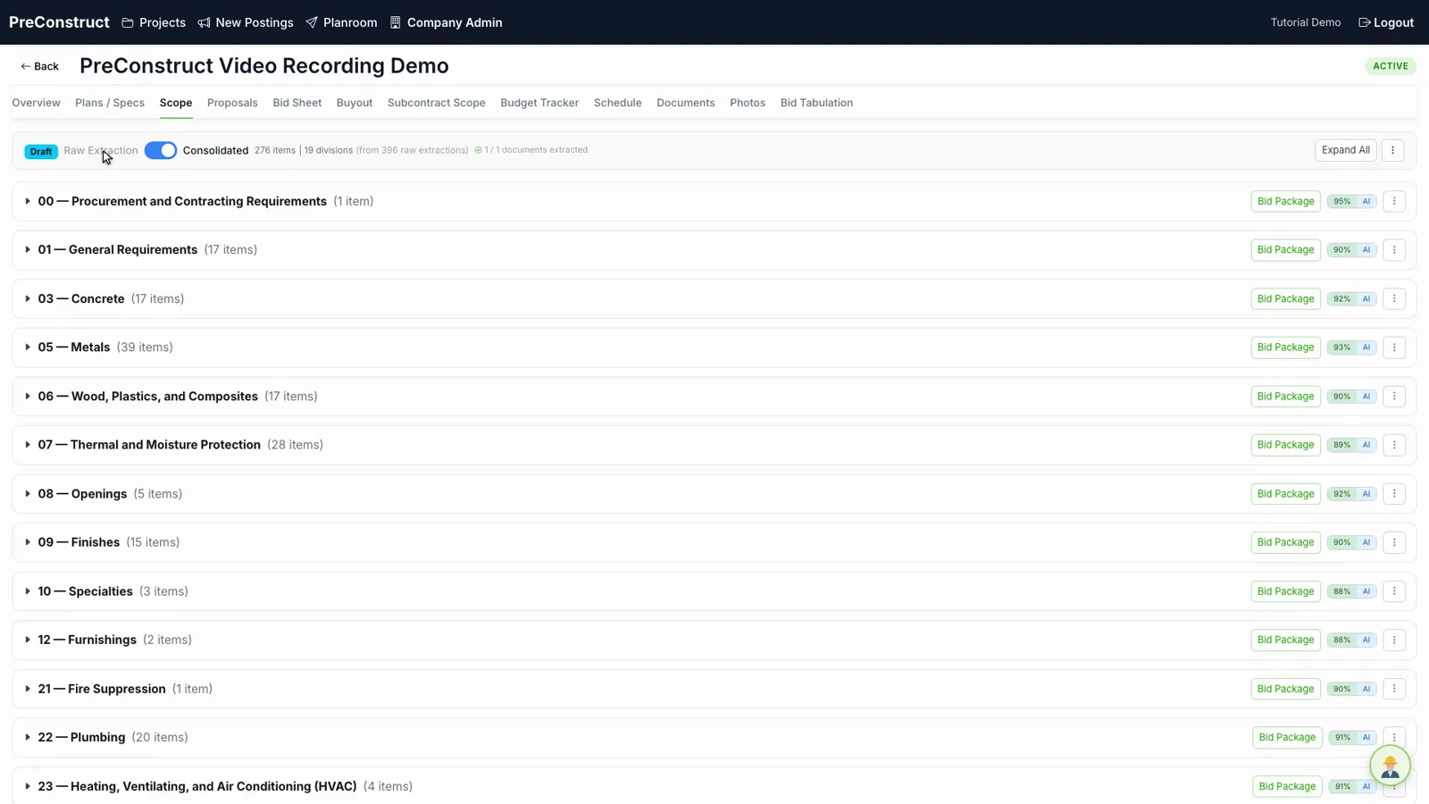Open the kebab menu for 05 Metals
1429x804 pixels.
1394,348
